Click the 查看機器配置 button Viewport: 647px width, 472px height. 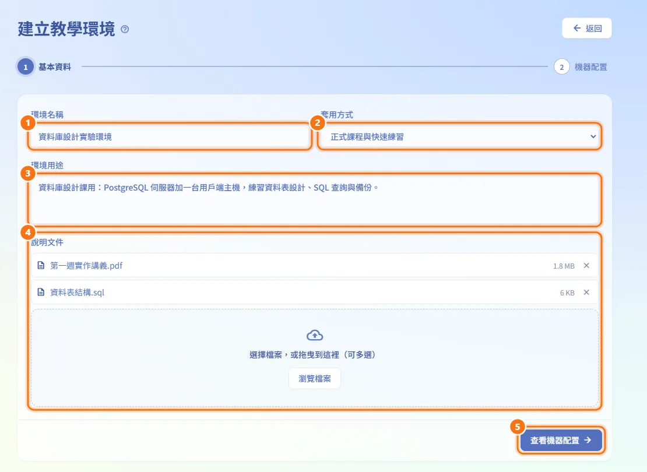pyautogui.click(x=561, y=440)
